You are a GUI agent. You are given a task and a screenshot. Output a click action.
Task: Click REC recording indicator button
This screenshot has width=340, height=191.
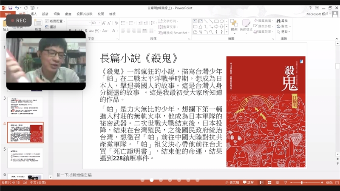click(19, 20)
